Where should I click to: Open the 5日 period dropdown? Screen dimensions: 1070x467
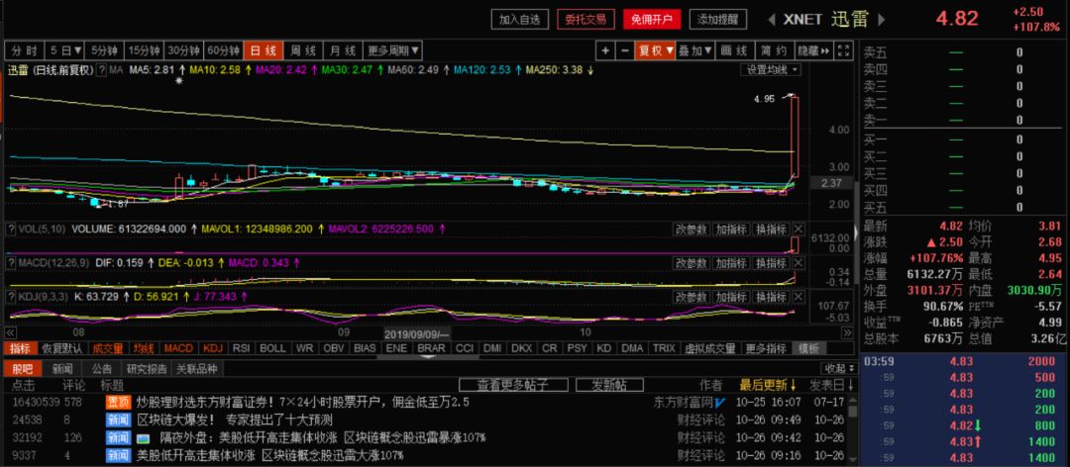(x=64, y=50)
